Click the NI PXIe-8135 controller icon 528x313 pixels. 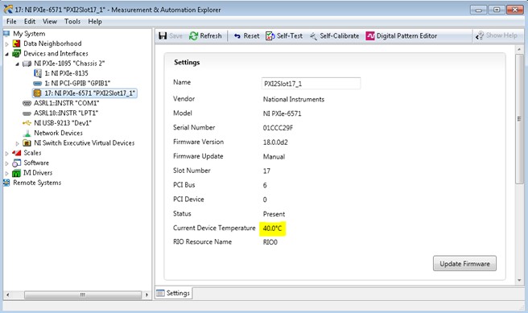38,73
